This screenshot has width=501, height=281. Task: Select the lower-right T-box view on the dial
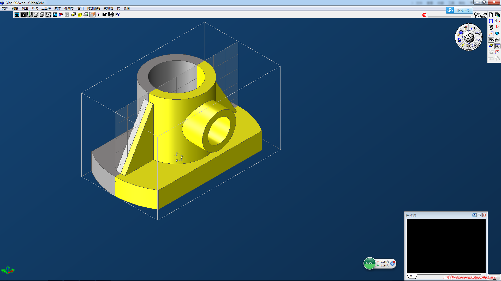478,40
